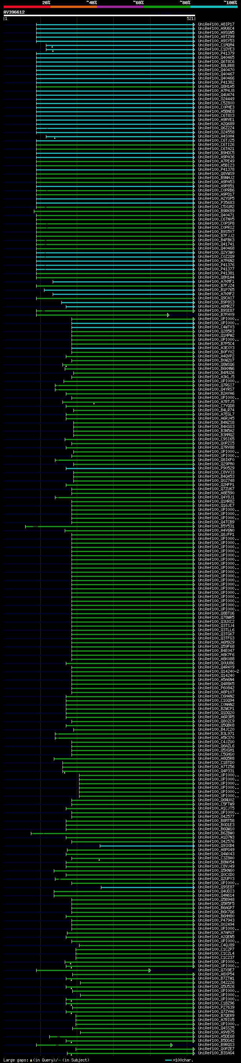This screenshot has width=241, height=1063.
Task: Open hit UniRef100_A9U6C4
Action: [x=216, y=29]
